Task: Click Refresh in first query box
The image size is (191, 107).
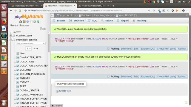Action: 182,49
